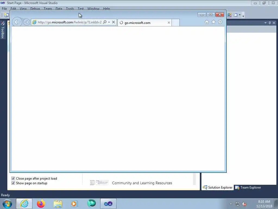
Task: Click the Ready status bar text
Action: coord(5,195)
